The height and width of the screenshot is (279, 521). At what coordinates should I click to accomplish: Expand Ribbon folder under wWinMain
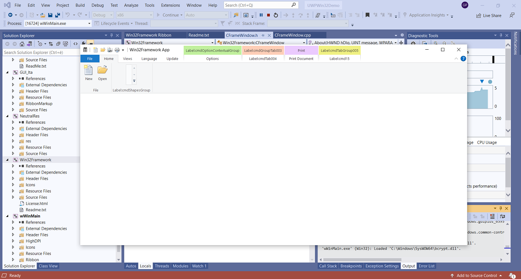pos(13,260)
